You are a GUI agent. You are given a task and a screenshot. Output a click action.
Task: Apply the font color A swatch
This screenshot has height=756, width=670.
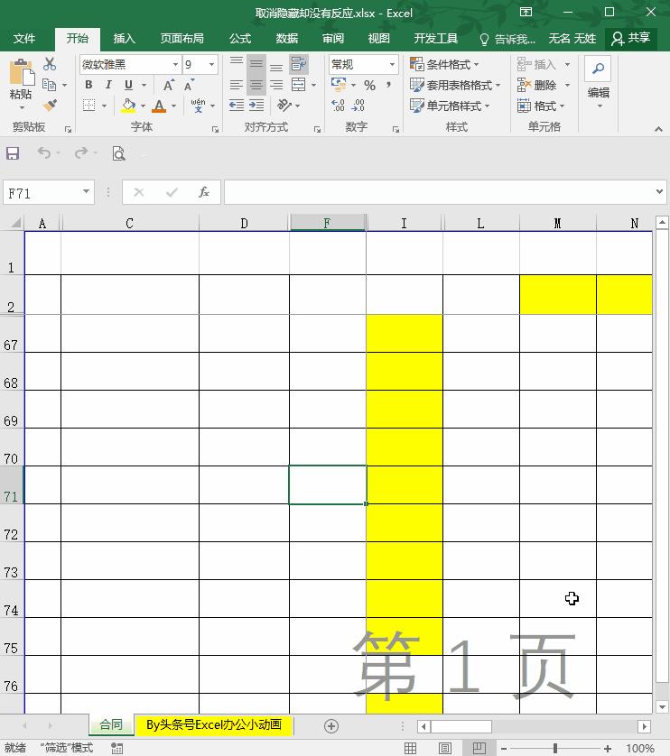click(159, 106)
